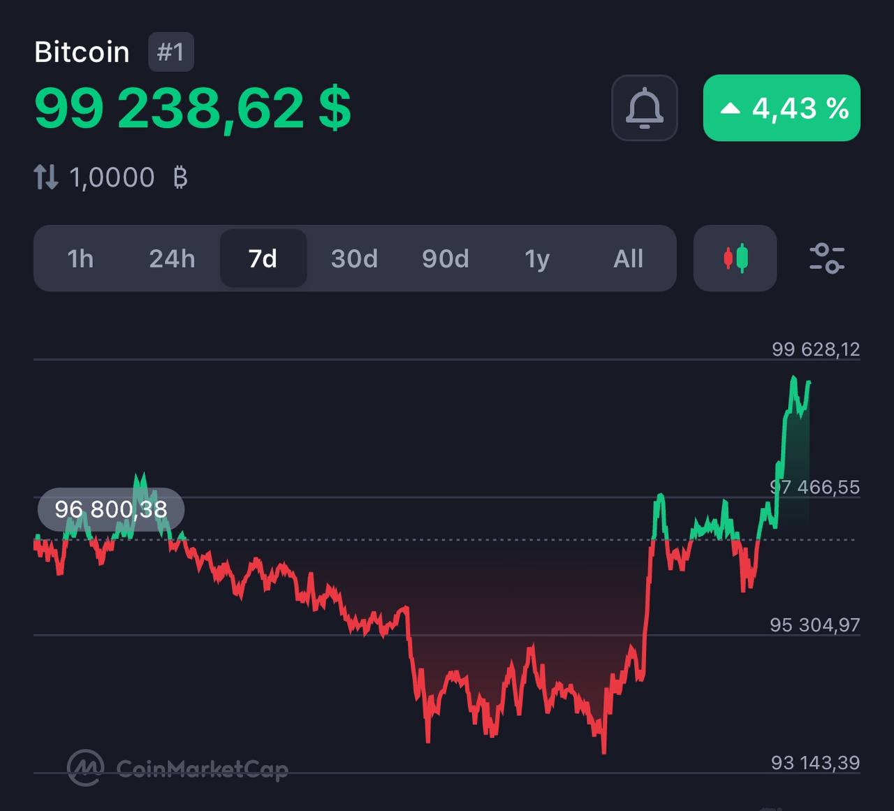Tap the 99 238,62 $ price
The image size is (894, 811).
point(192,108)
